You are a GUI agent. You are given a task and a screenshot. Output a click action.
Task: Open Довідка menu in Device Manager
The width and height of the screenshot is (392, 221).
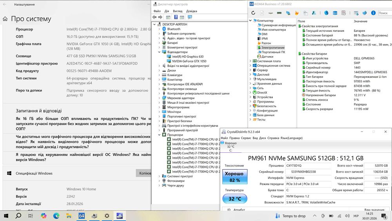pos(192,11)
